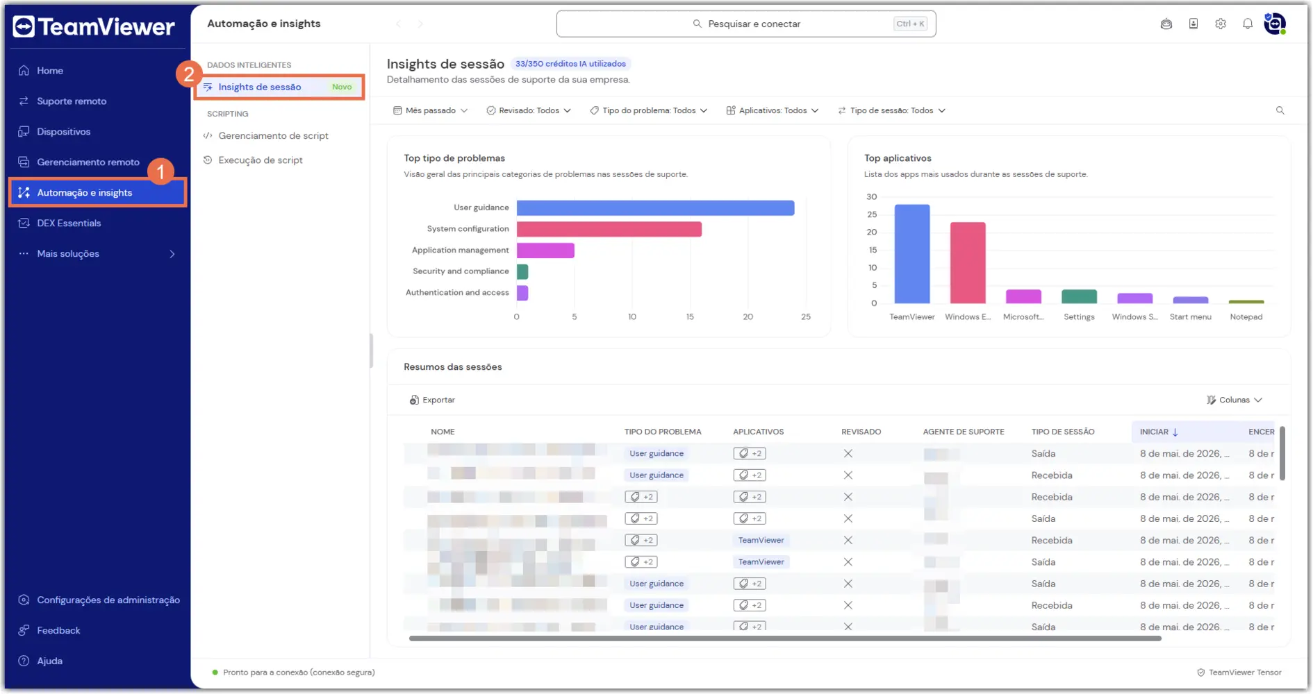Open Configurações de administração
The height and width of the screenshot is (694, 1313).
pyautogui.click(x=108, y=600)
